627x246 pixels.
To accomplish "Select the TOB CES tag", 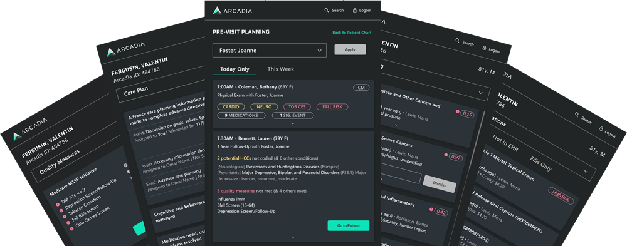I will [x=297, y=107].
